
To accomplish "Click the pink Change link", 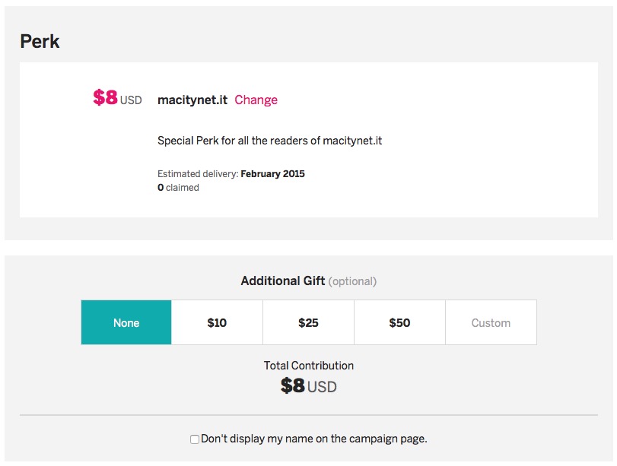I will (x=256, y=100).
